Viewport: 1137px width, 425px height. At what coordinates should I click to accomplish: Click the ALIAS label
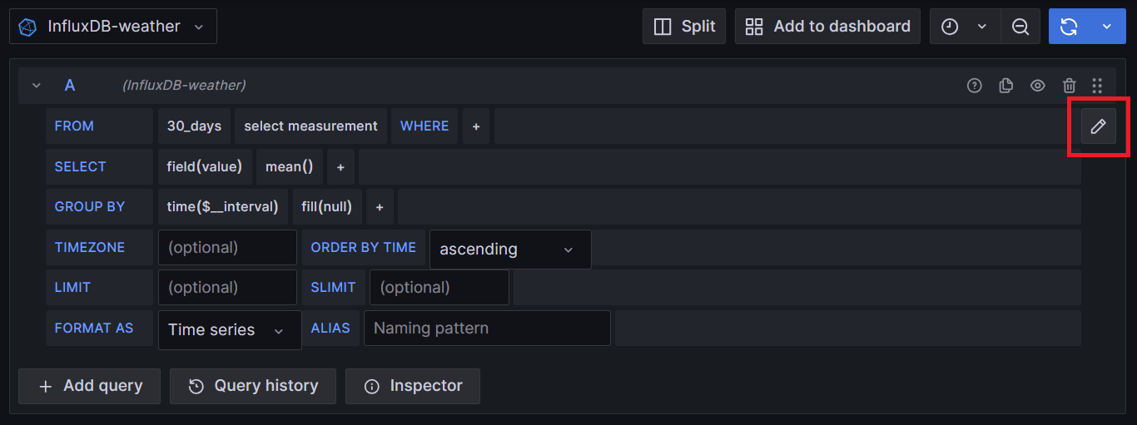point(330,328)
